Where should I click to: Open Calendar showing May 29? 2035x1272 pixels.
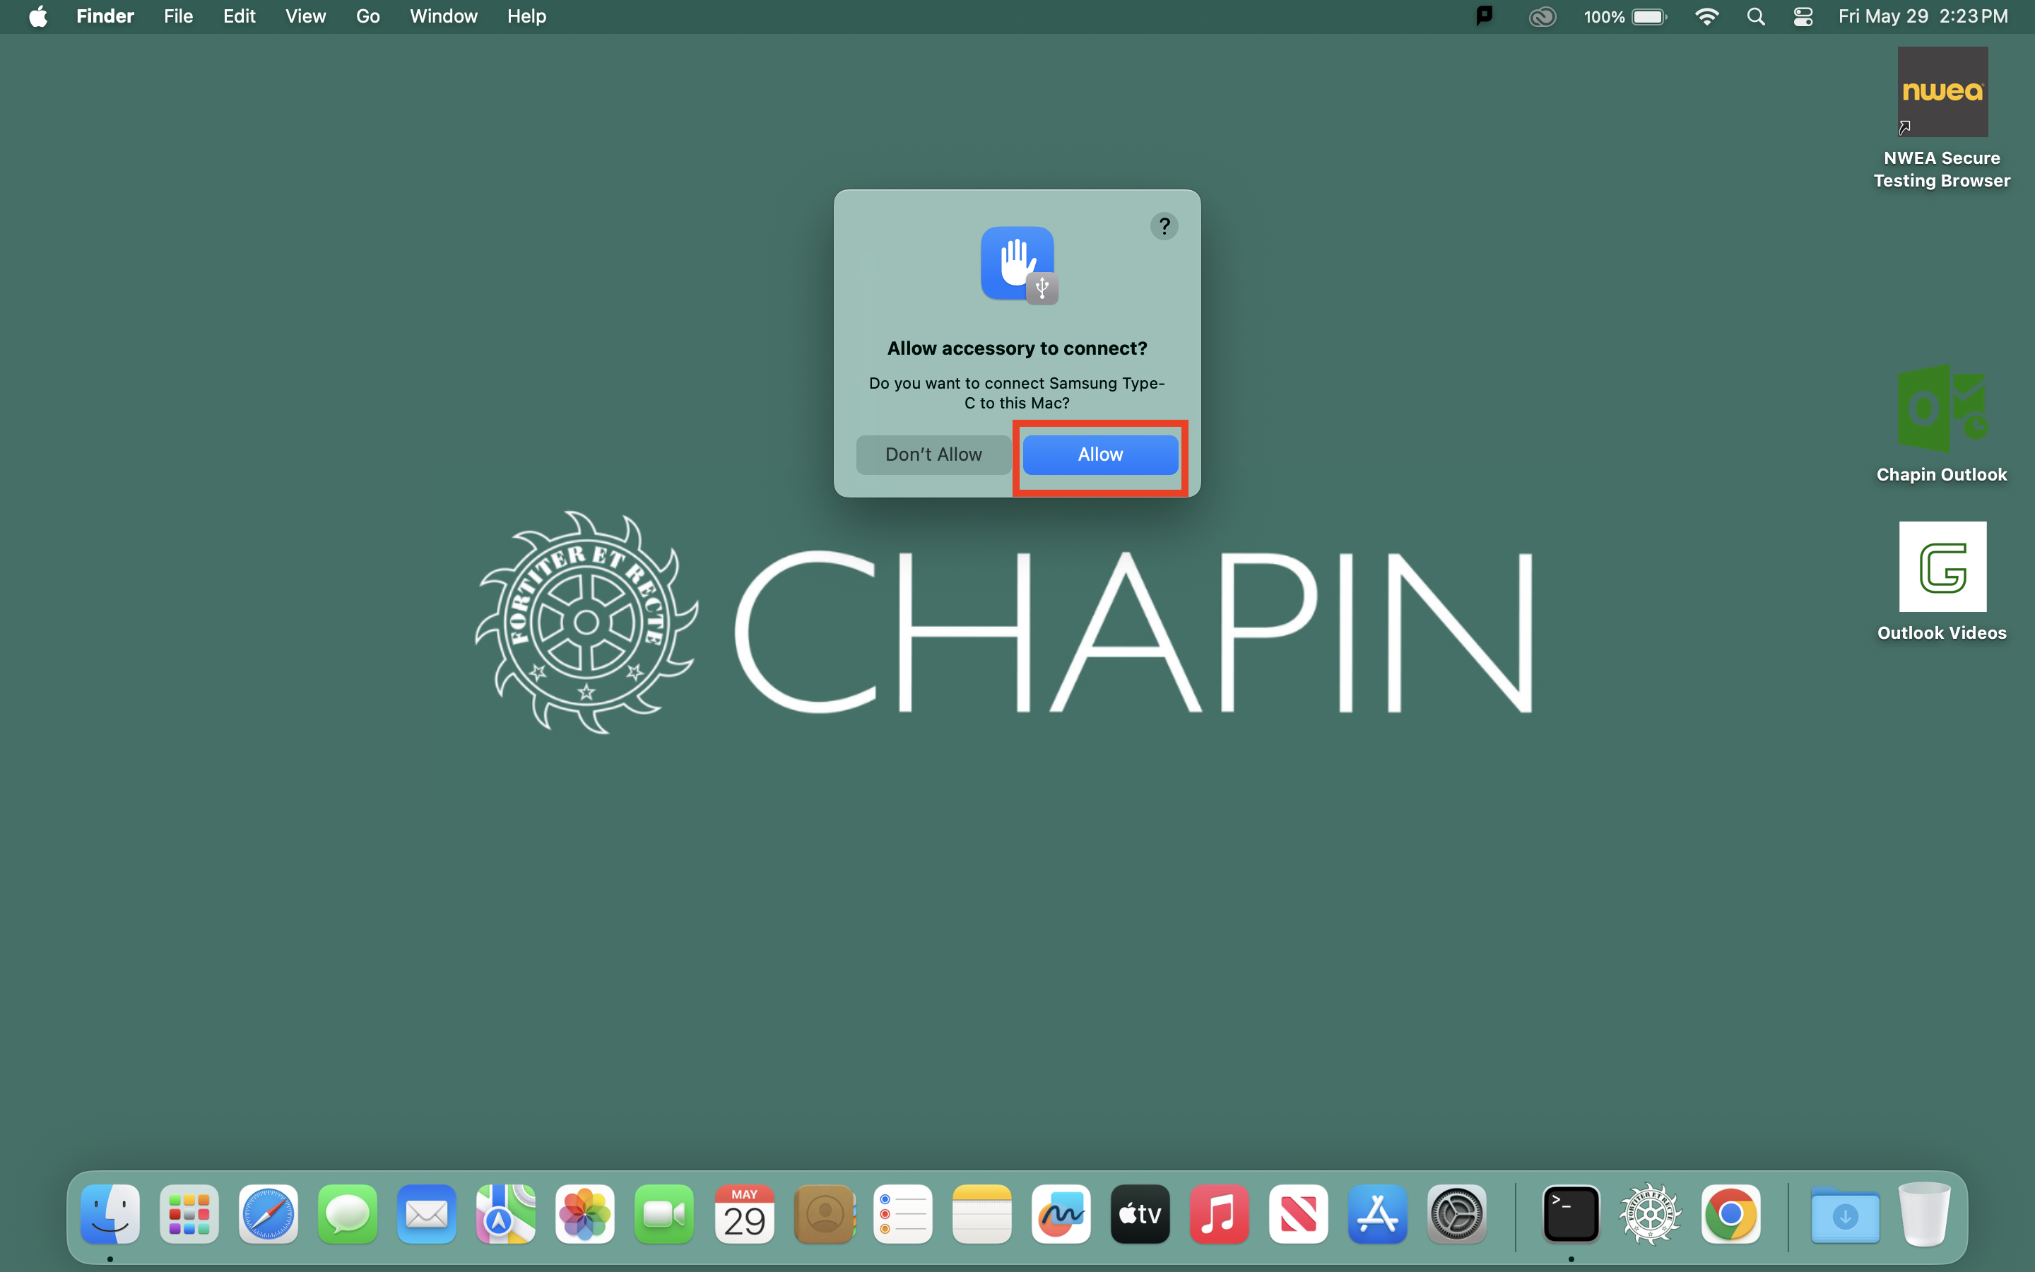pyautogui.click(x=744, y=1214)
